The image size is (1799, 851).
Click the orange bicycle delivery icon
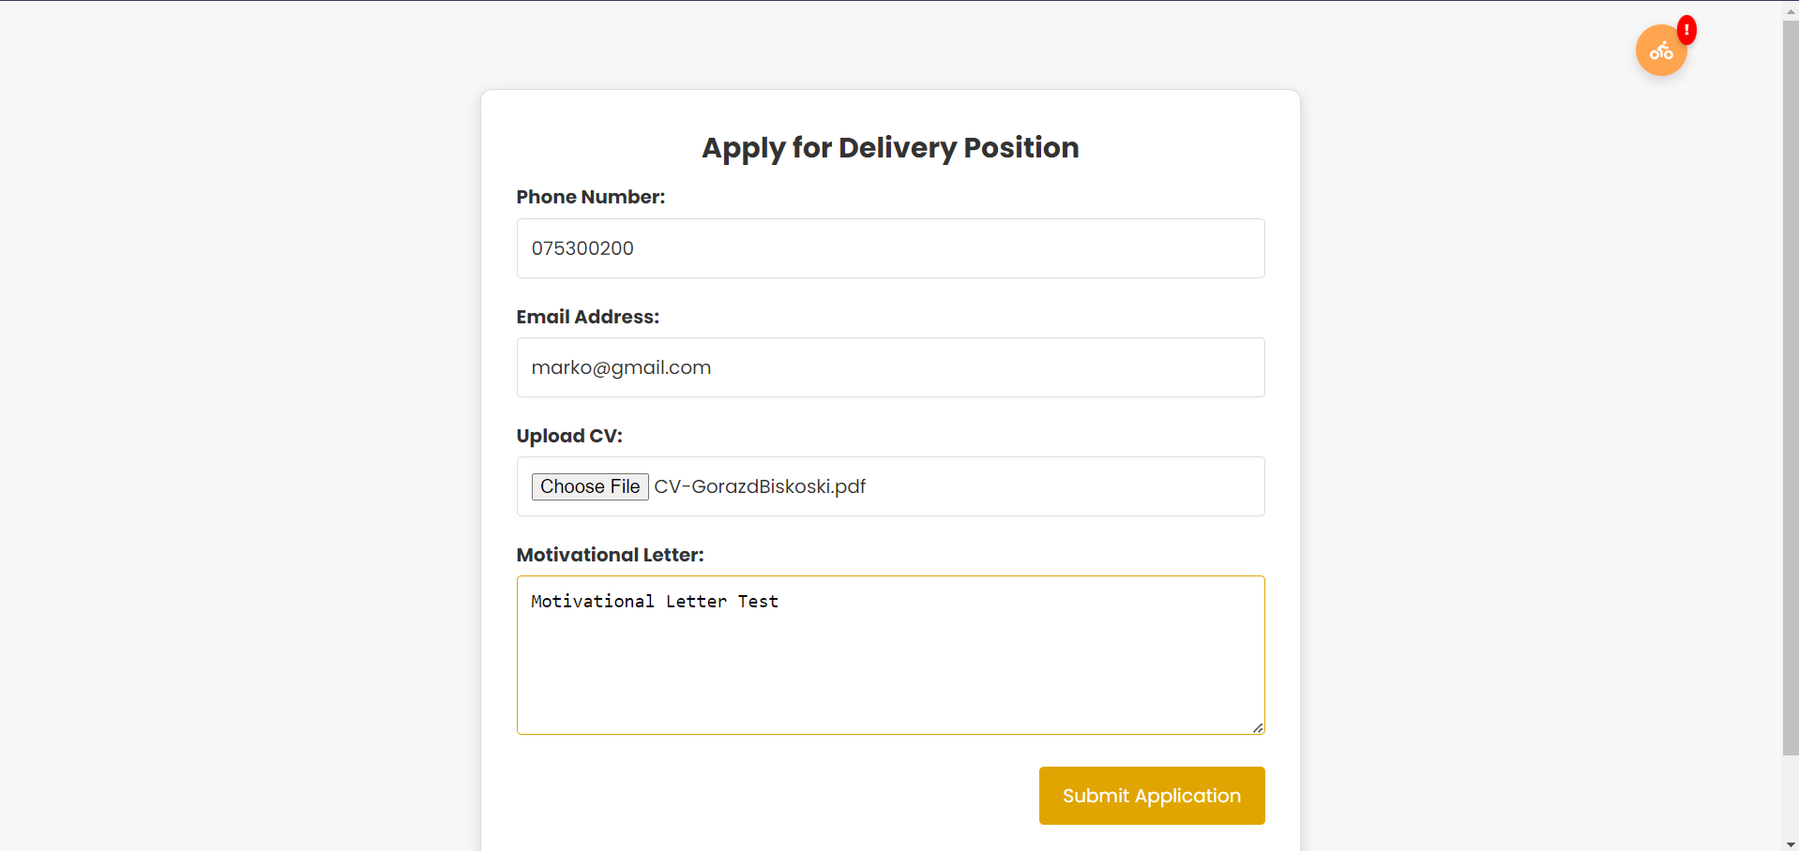[x=1660, y=51]
